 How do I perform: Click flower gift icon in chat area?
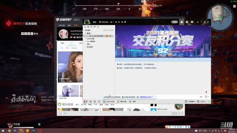[x=206, y=92]
